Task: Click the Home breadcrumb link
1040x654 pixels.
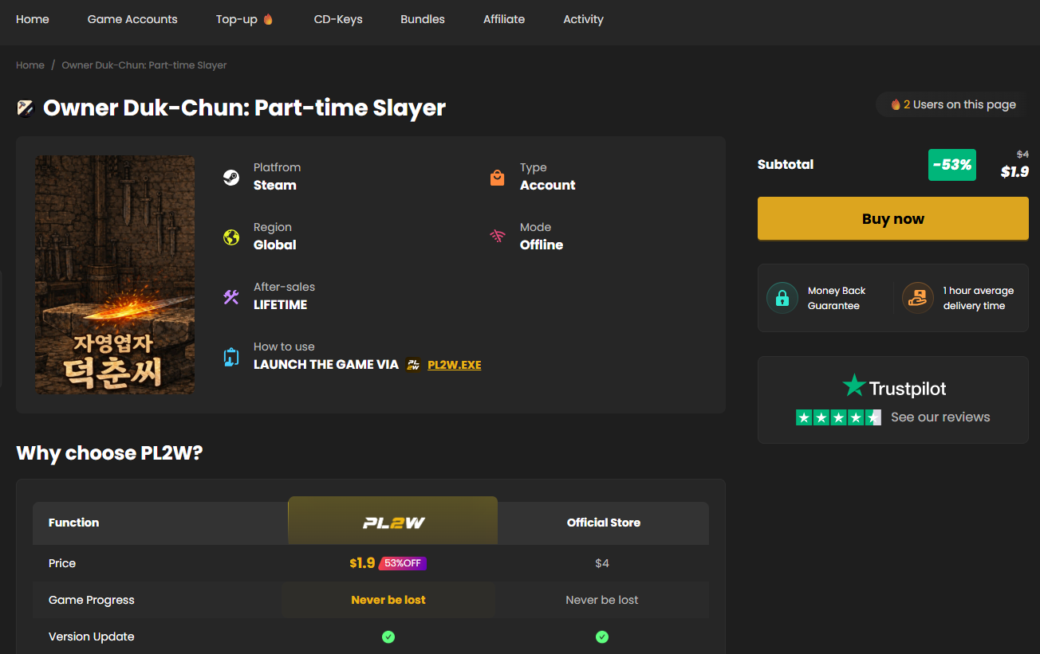Action: point(30,65)
